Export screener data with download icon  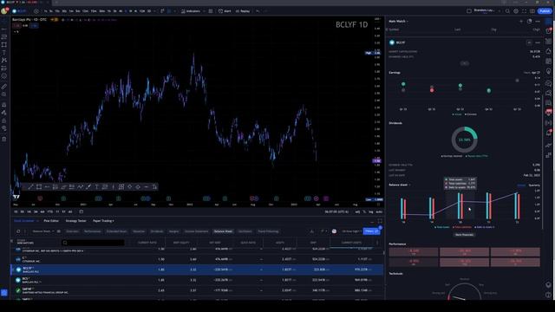tap(312, 231)
